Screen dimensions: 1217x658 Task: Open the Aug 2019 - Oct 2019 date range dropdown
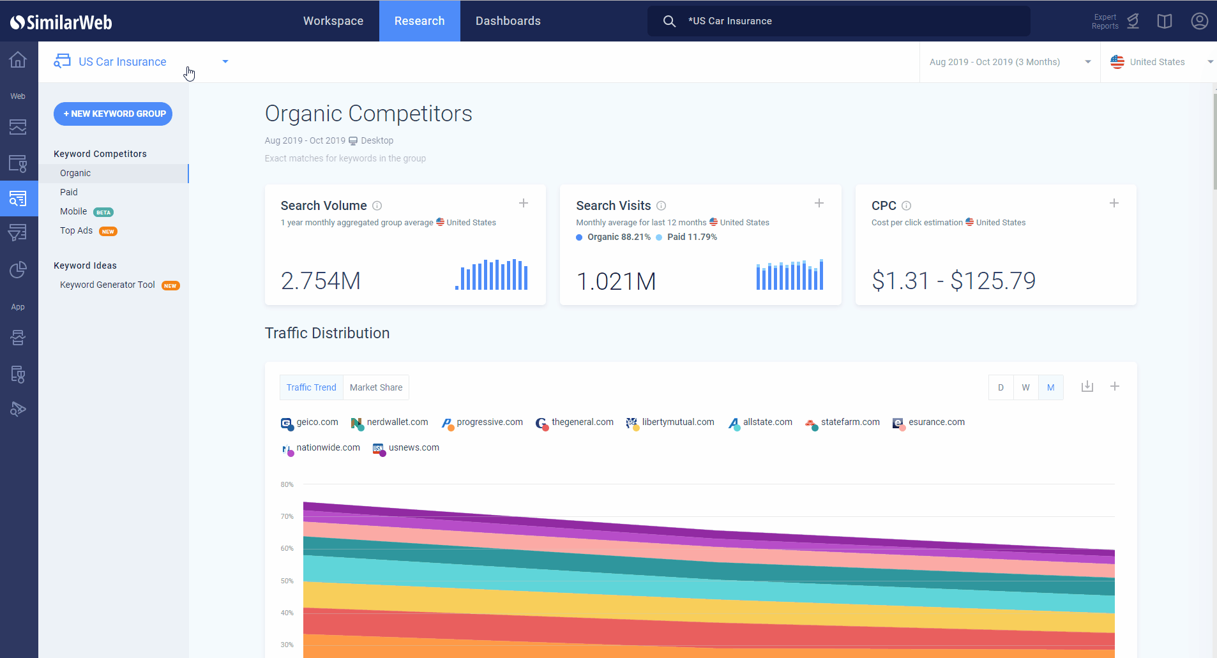[1009, 62]
